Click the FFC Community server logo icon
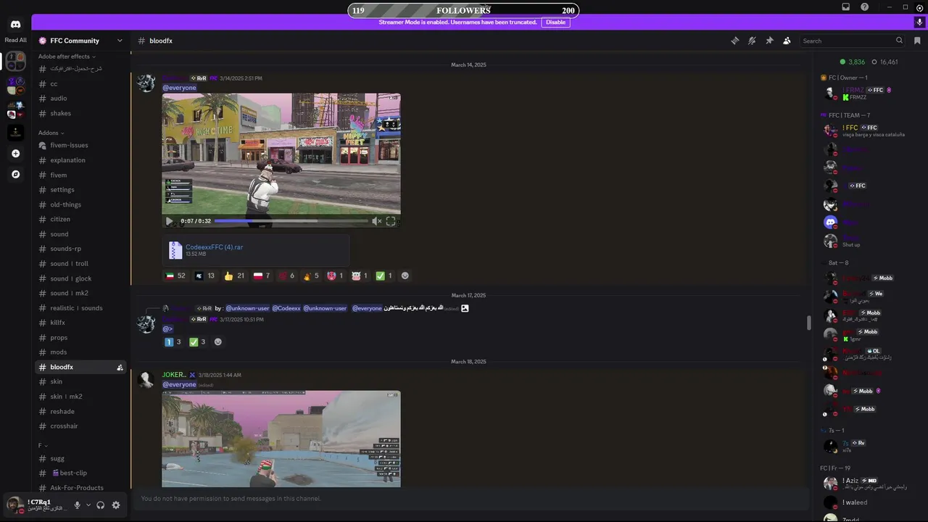 [x=43, y=41]
